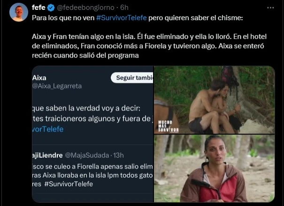Image resolution: width=284 pixels, height=206 pixels.
Task: Click the MajiLiendre display name
Action: point(46,154)
